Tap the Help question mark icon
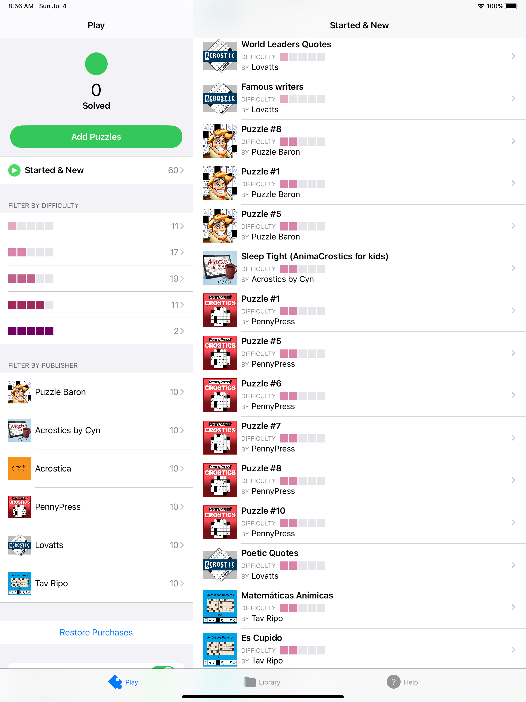 click(393, 682)
